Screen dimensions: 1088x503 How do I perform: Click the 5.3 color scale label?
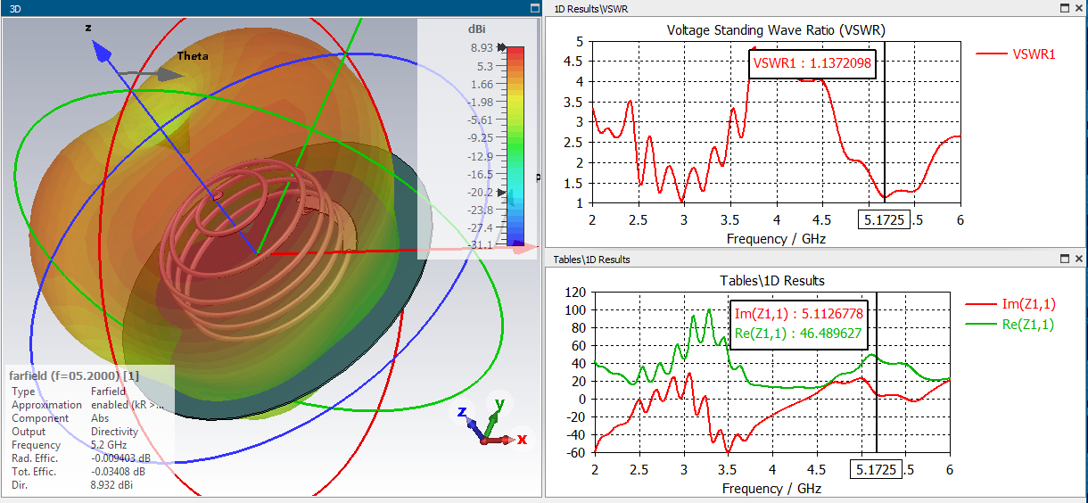[484, 66]
